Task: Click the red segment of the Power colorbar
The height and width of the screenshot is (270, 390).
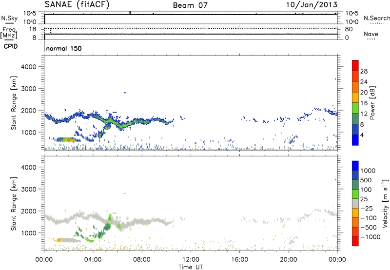Action: click(355, 65)
